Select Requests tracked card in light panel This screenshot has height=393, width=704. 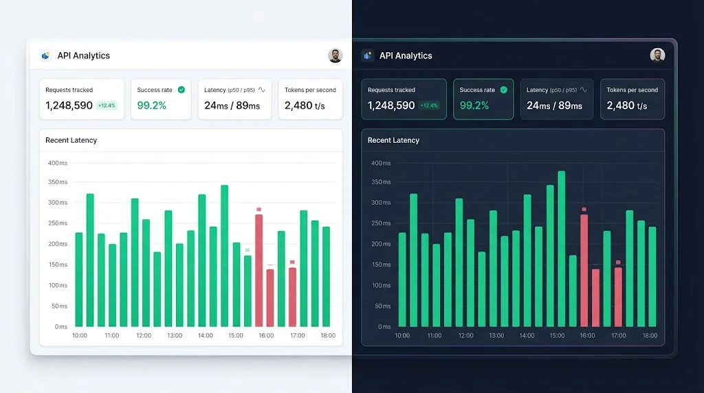82,99
